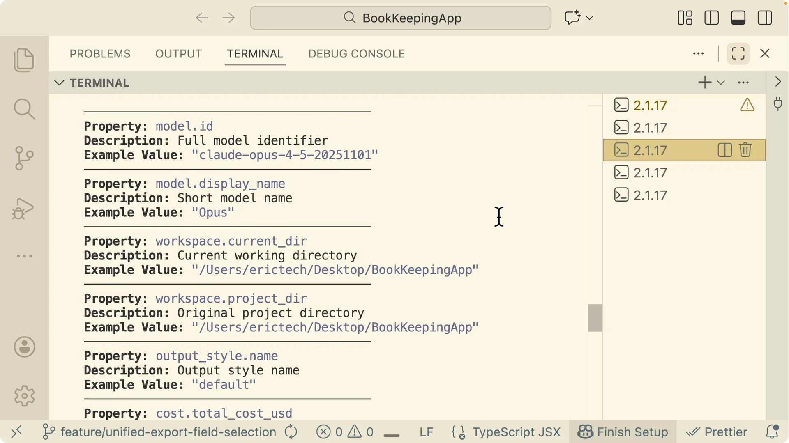Open the Search view in activity bar

[x=24, y=109]
